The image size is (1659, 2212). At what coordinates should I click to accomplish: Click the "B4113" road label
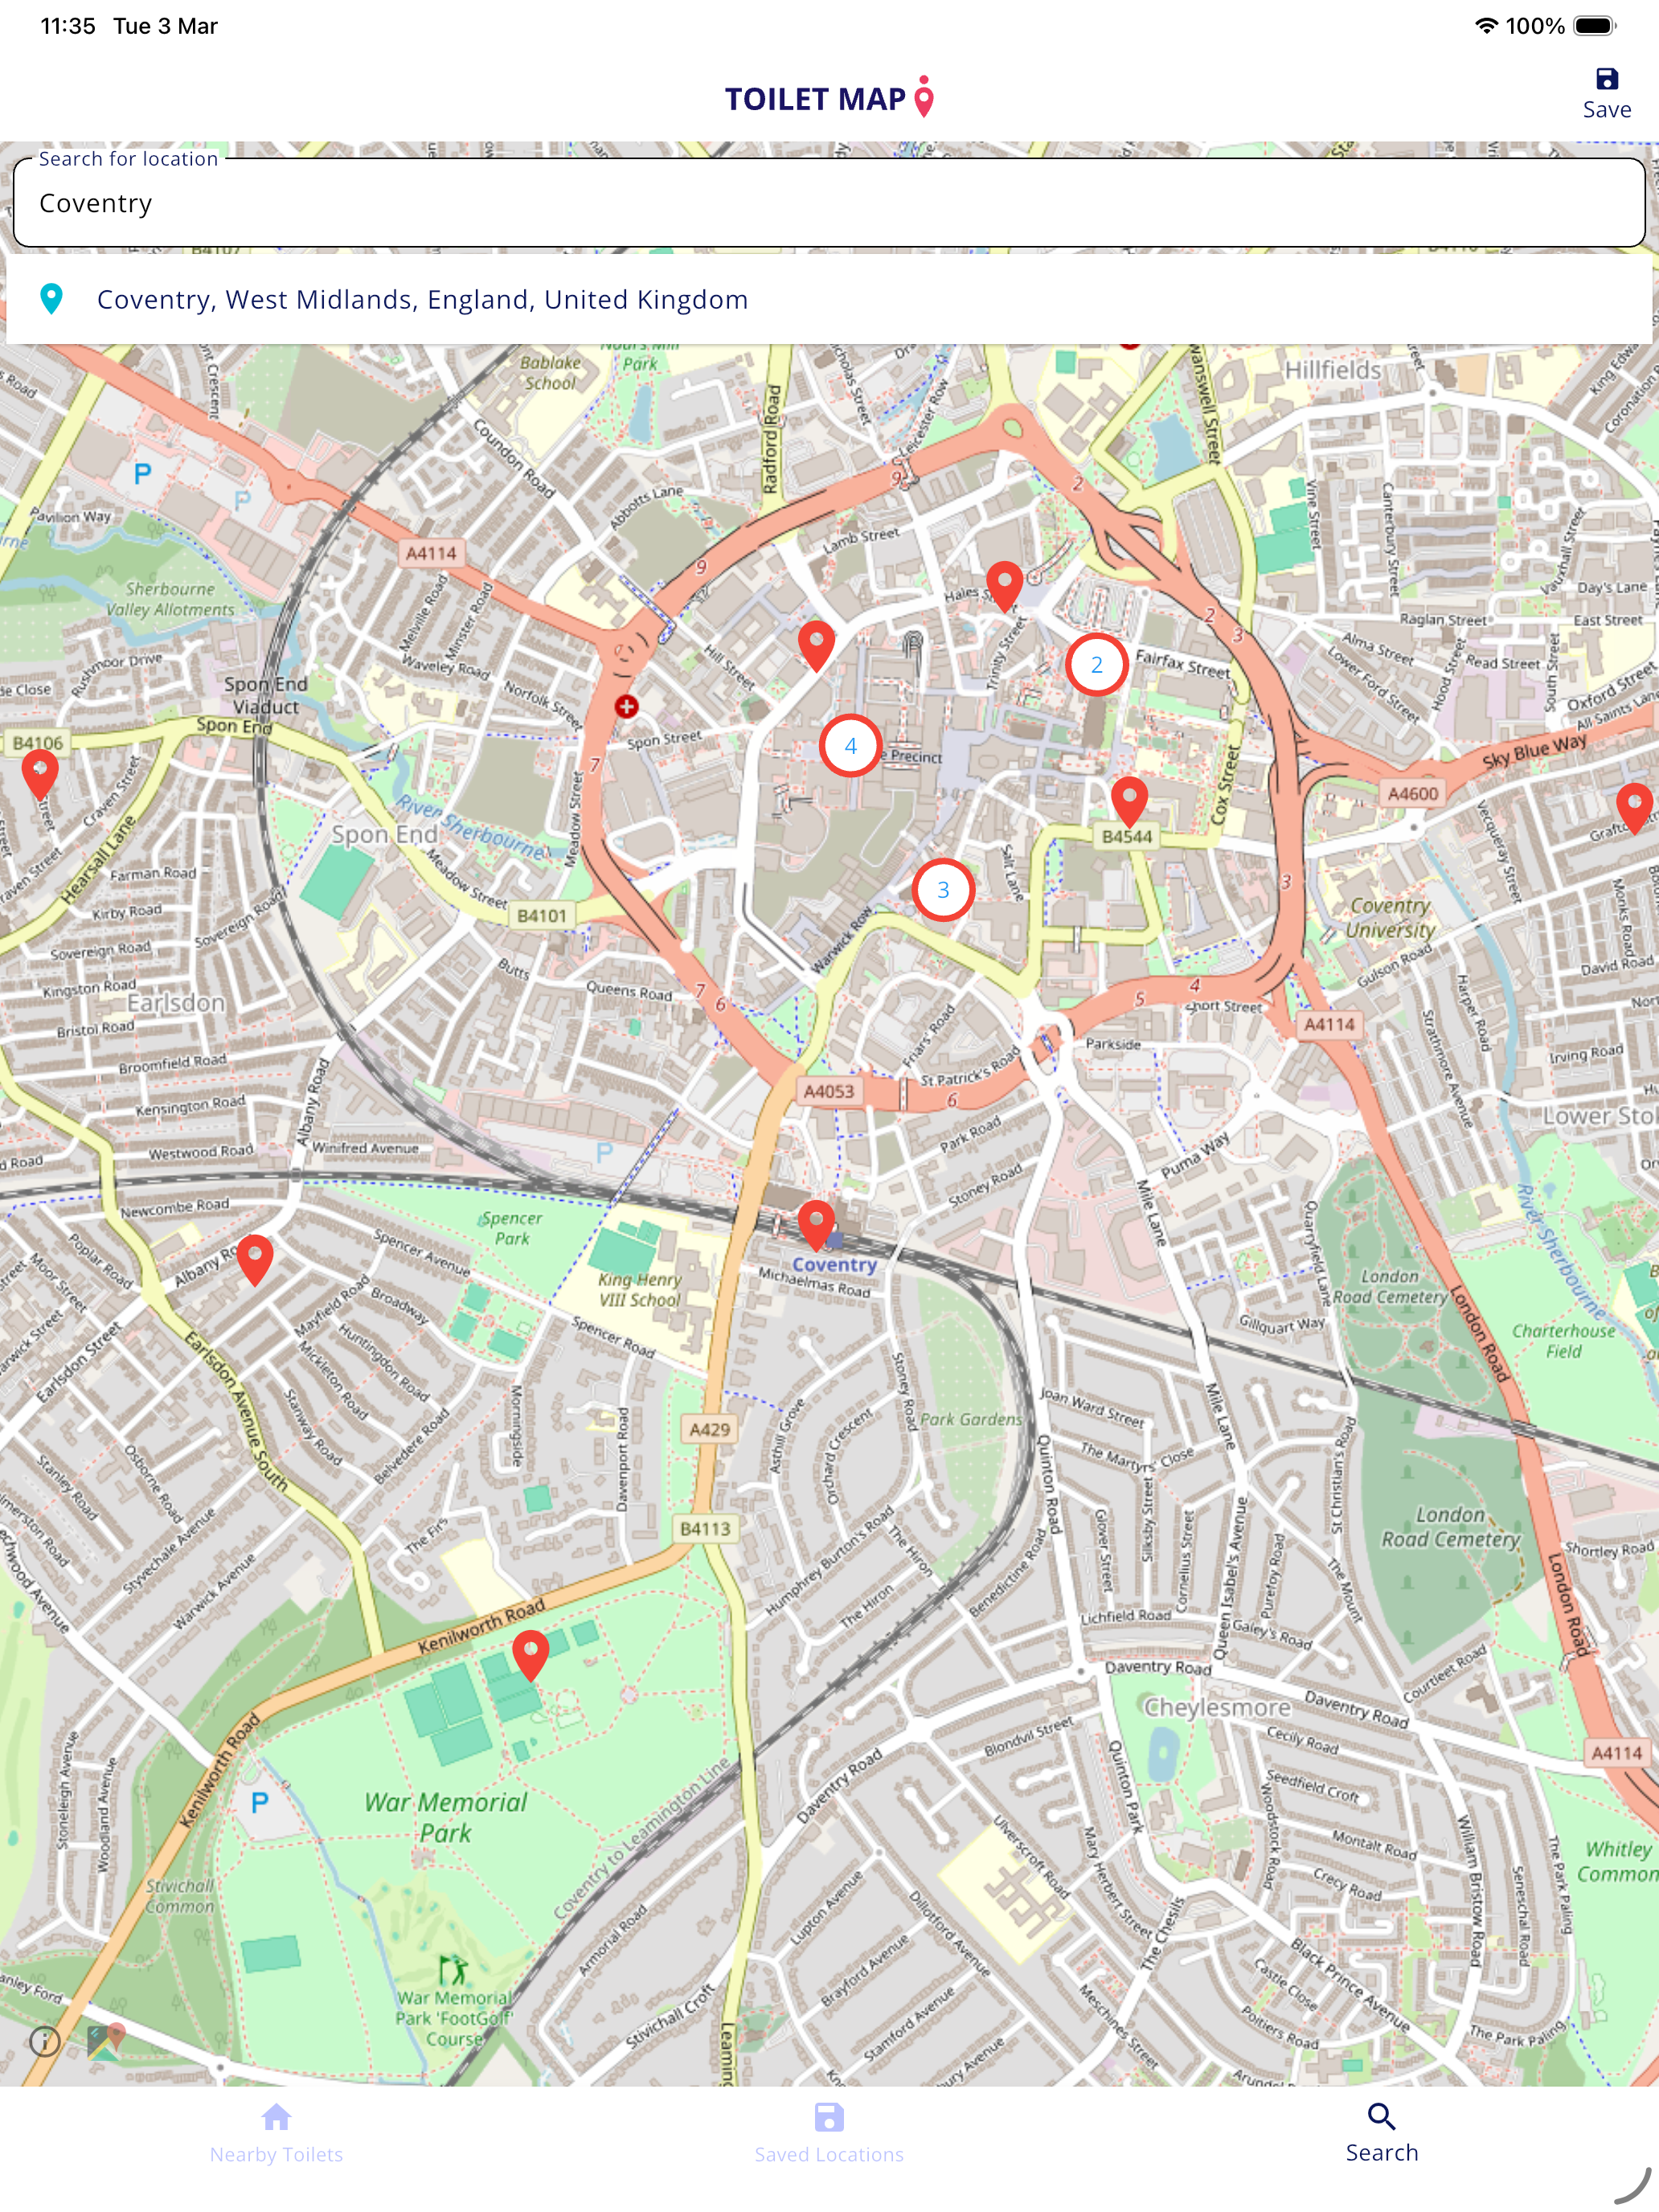(705, 1529)
